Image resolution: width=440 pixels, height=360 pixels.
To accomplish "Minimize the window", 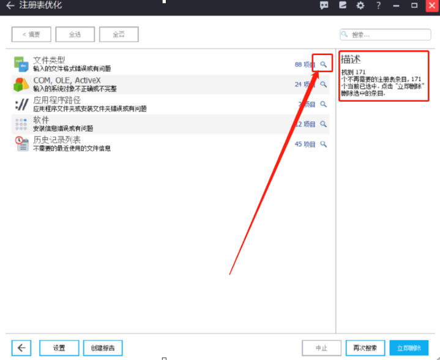I will 396,6.
